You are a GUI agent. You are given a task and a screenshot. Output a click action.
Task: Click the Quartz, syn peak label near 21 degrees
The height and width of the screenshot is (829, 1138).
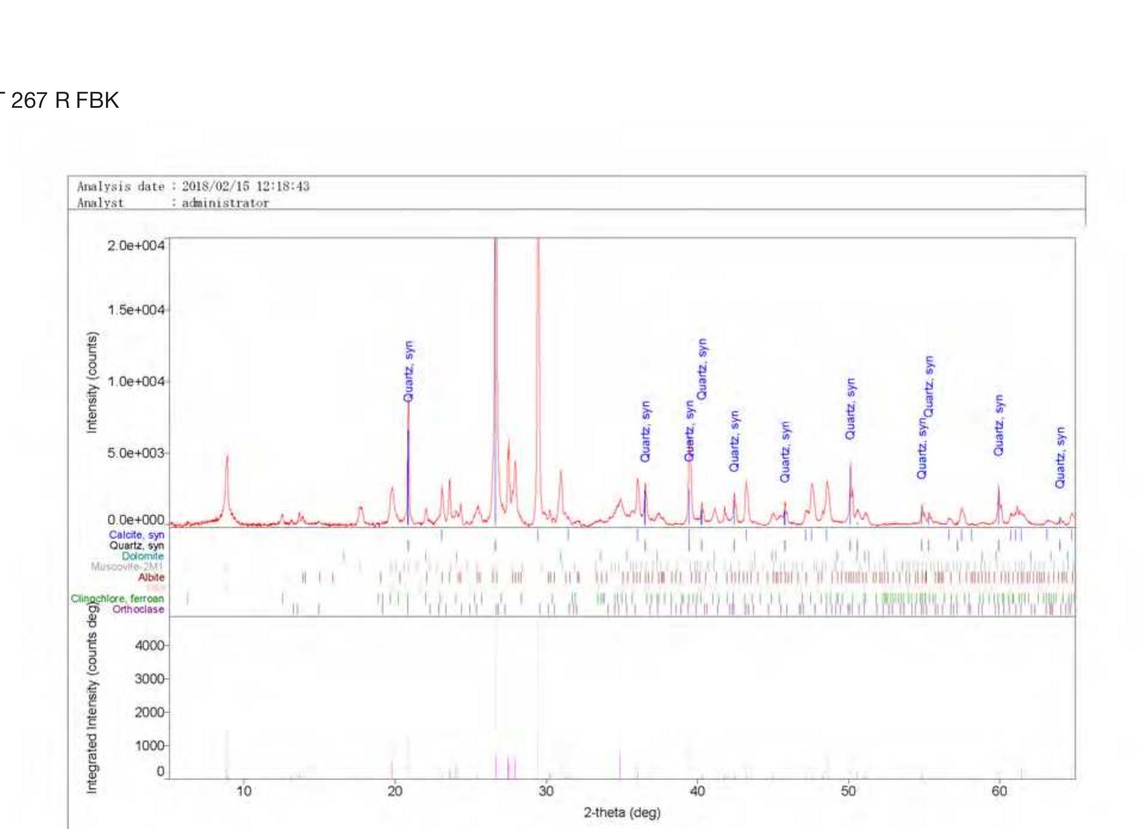point(409,371)
